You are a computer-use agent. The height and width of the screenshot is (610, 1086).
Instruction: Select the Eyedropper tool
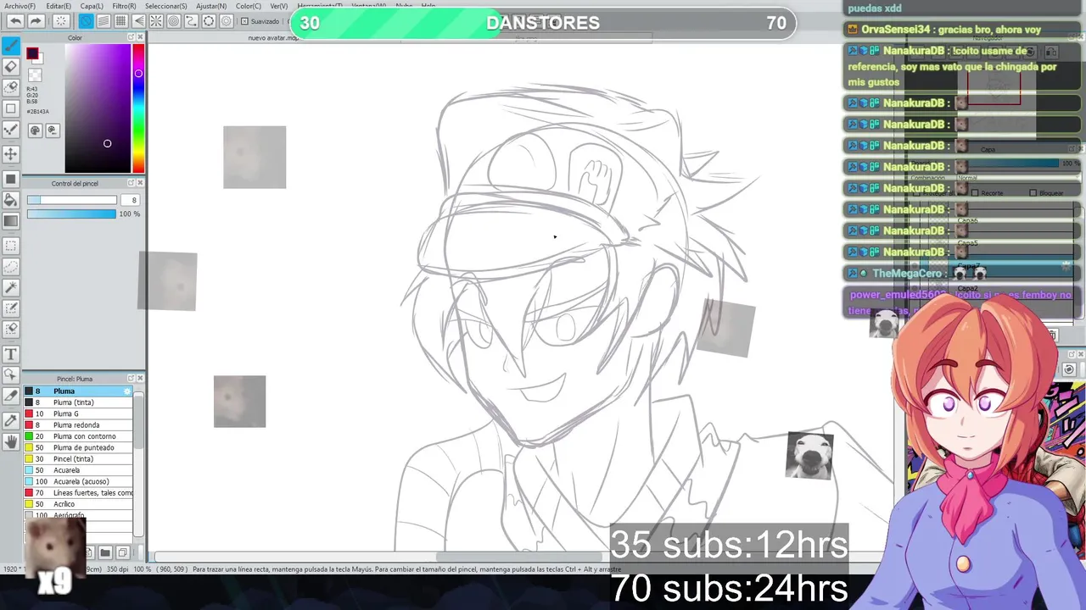coord(11,420)
